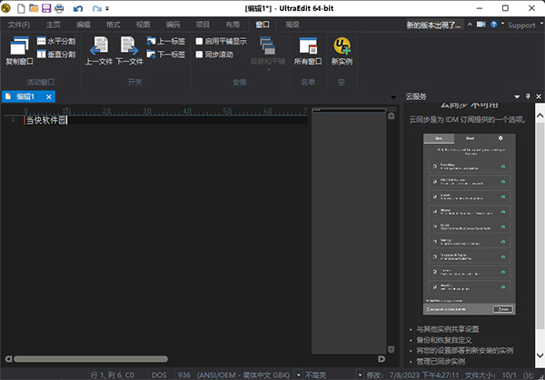Close the 编辑1 document tab

pos(47,95)
